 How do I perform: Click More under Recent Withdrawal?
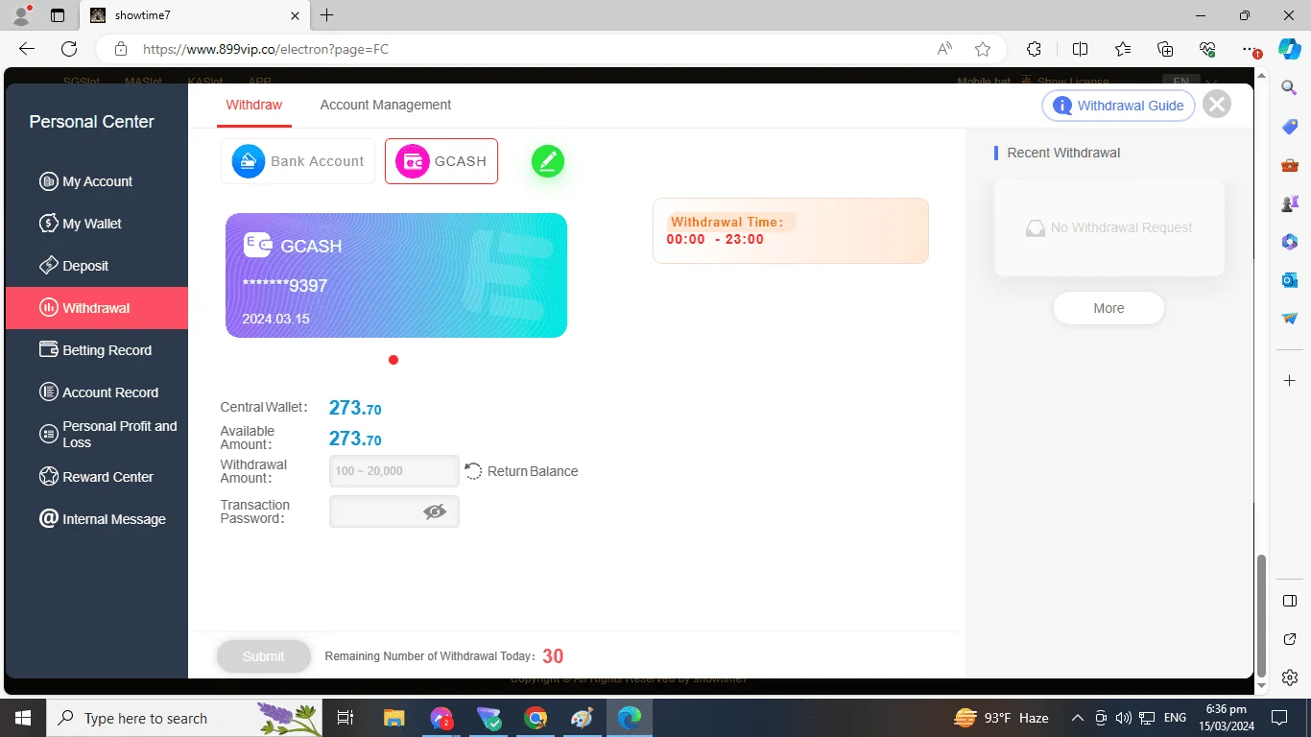[x=1108, y=308]
